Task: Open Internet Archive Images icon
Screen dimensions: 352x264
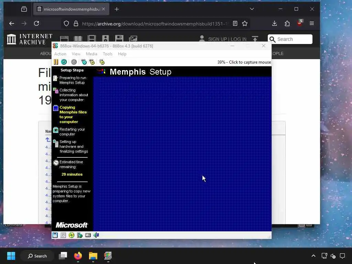Action: pyautogui.click(x=133, y=39)
